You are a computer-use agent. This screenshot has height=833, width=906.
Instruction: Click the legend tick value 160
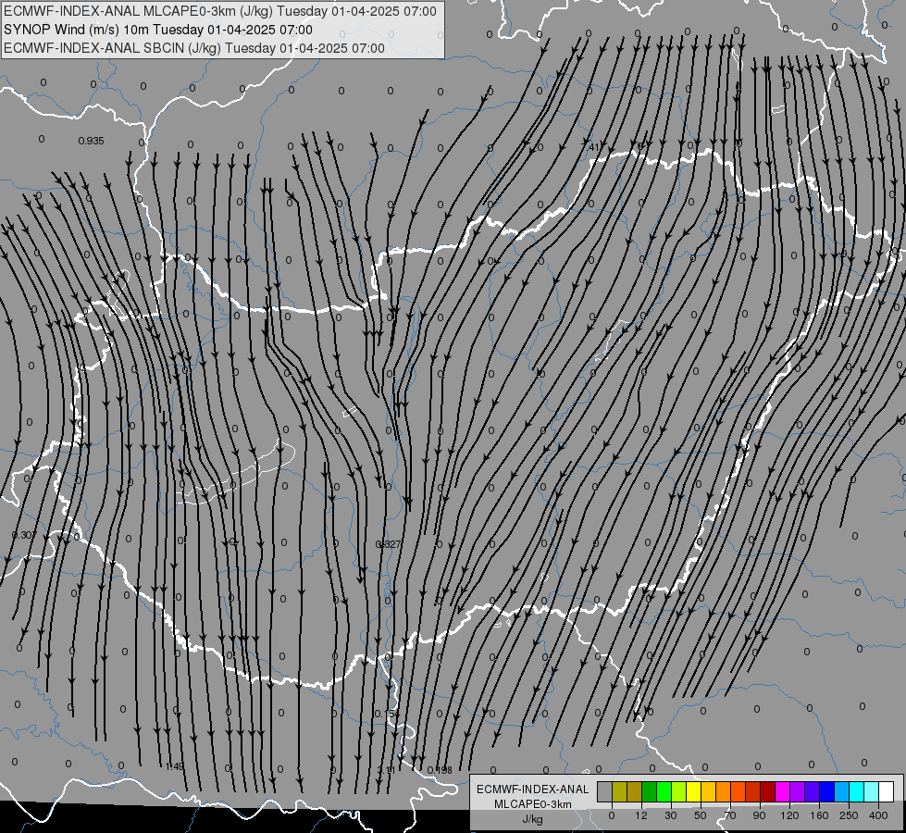click(x=819, y=815)
